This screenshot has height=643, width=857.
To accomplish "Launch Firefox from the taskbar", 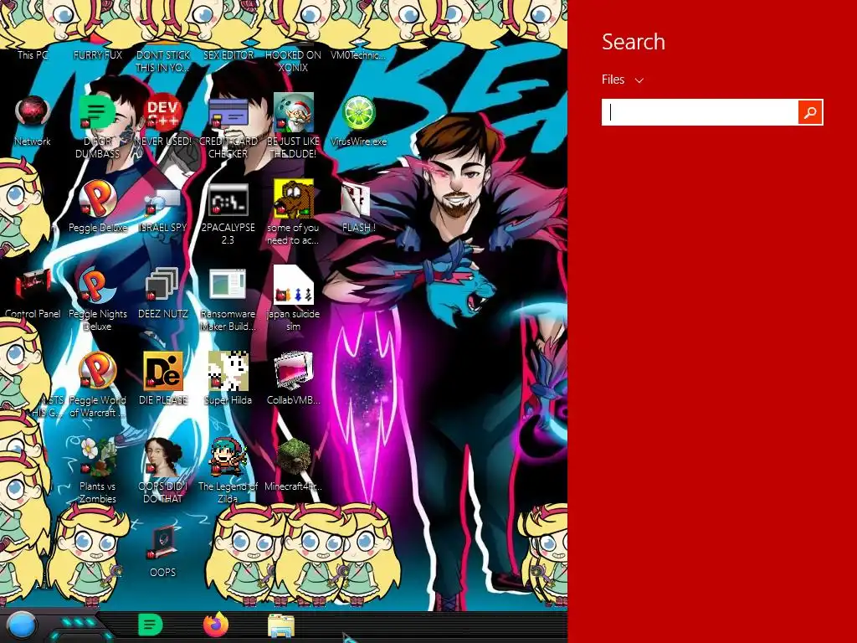I will tap(216, 625).
